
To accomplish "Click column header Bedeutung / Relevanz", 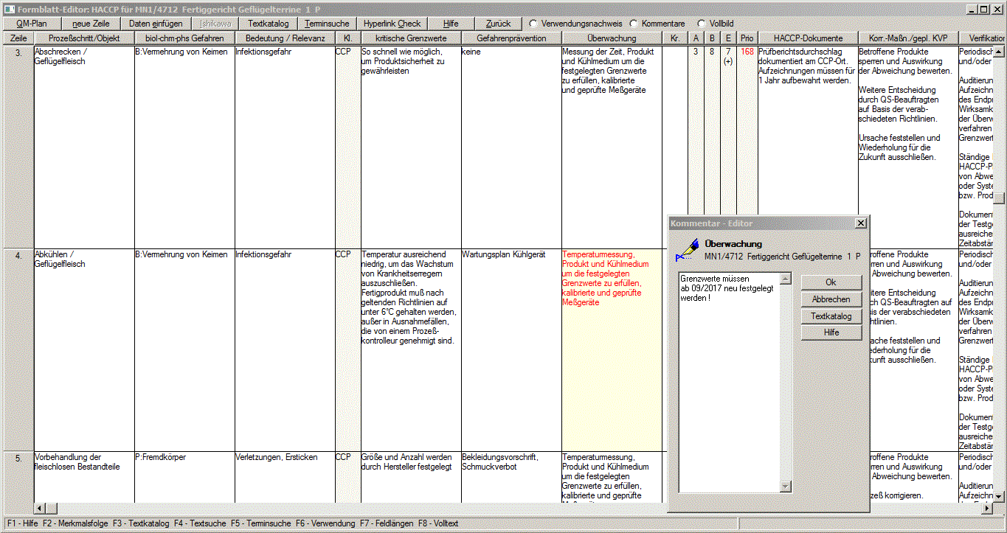I will (285, 38).
